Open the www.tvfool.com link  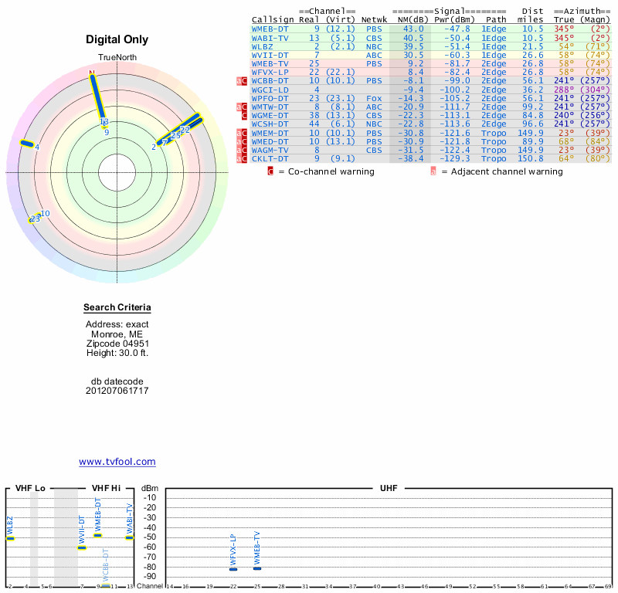point(117,462)
